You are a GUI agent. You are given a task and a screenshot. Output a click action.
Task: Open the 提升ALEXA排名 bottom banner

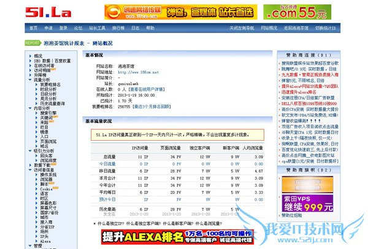[x=177, y=237]
